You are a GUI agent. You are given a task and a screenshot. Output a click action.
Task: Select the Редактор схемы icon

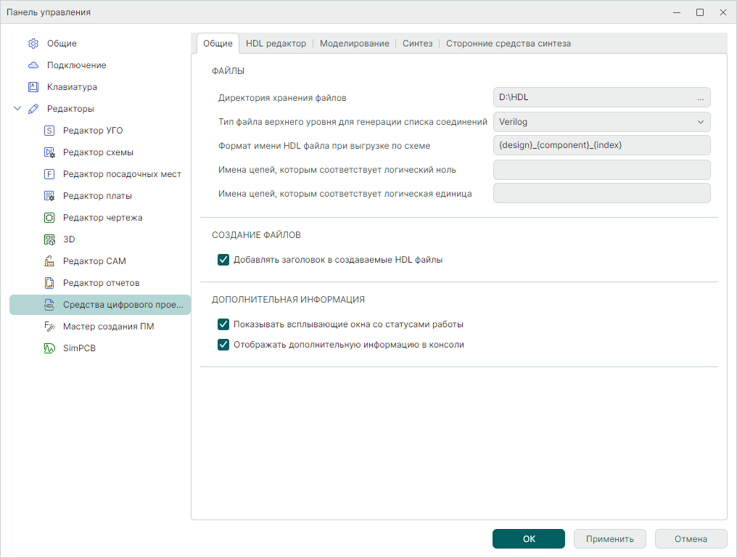[x=49, y=152]
